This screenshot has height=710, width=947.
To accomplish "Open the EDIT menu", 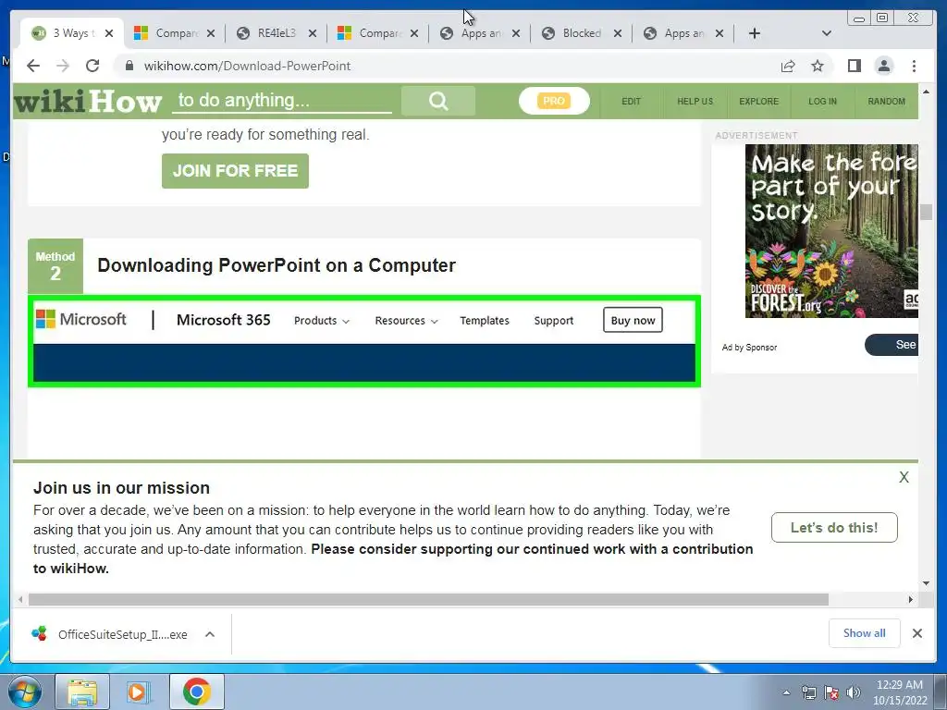I will pyautogui.click(x=631, y=102).
